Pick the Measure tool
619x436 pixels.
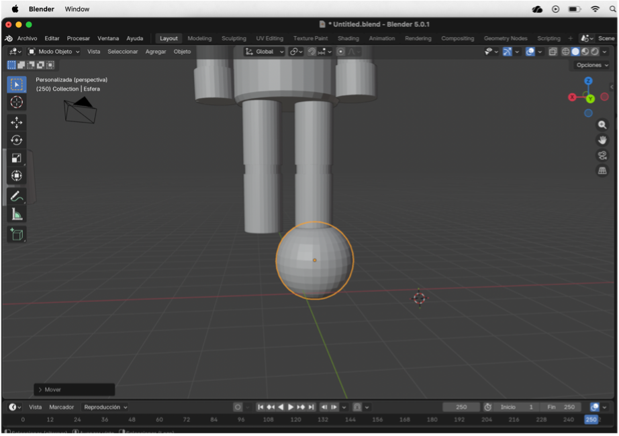click(x=17, y=215)
